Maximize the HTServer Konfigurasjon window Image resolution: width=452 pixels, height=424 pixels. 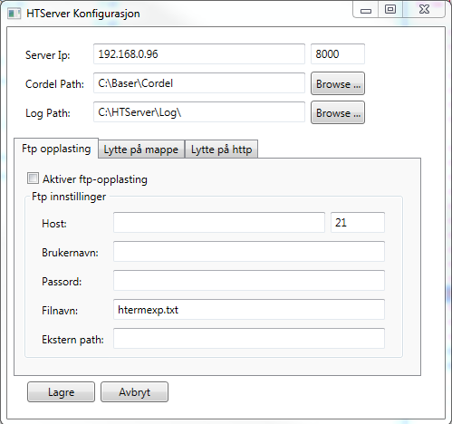390,10
